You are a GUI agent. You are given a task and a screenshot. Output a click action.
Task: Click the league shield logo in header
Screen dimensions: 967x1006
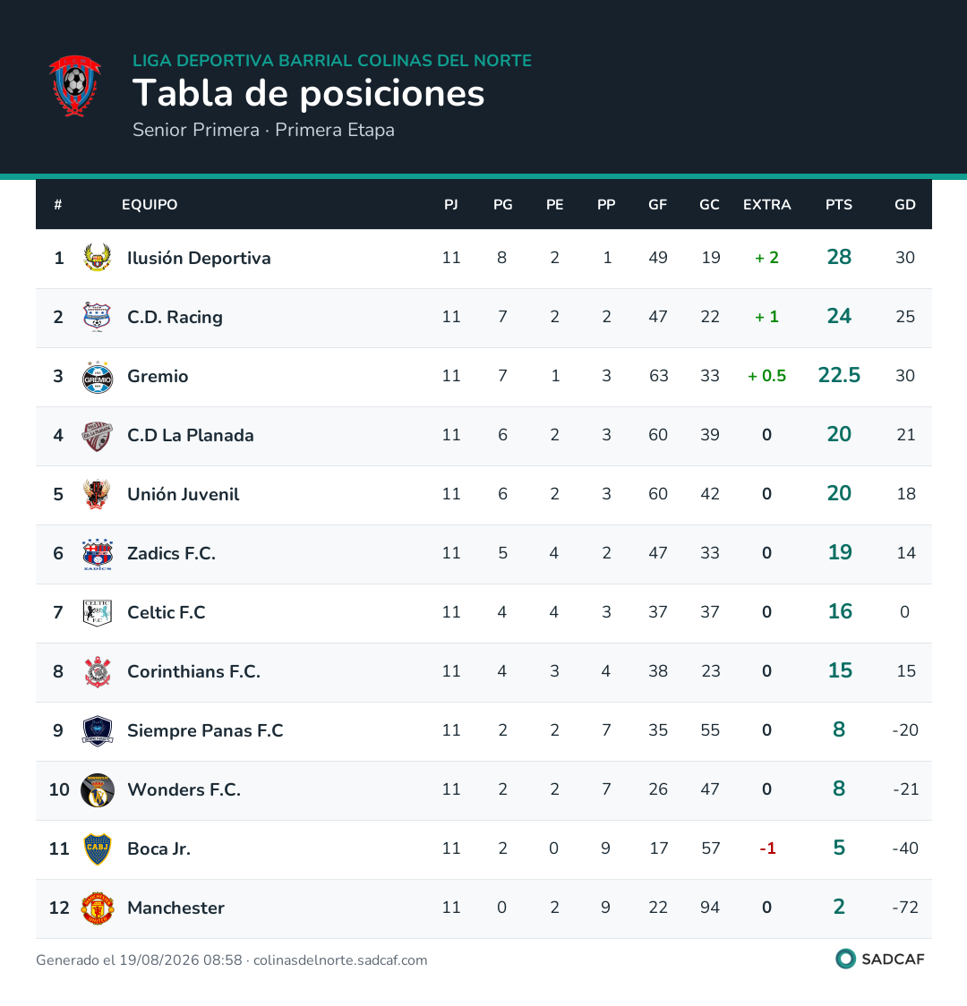[x=75, y=85]
